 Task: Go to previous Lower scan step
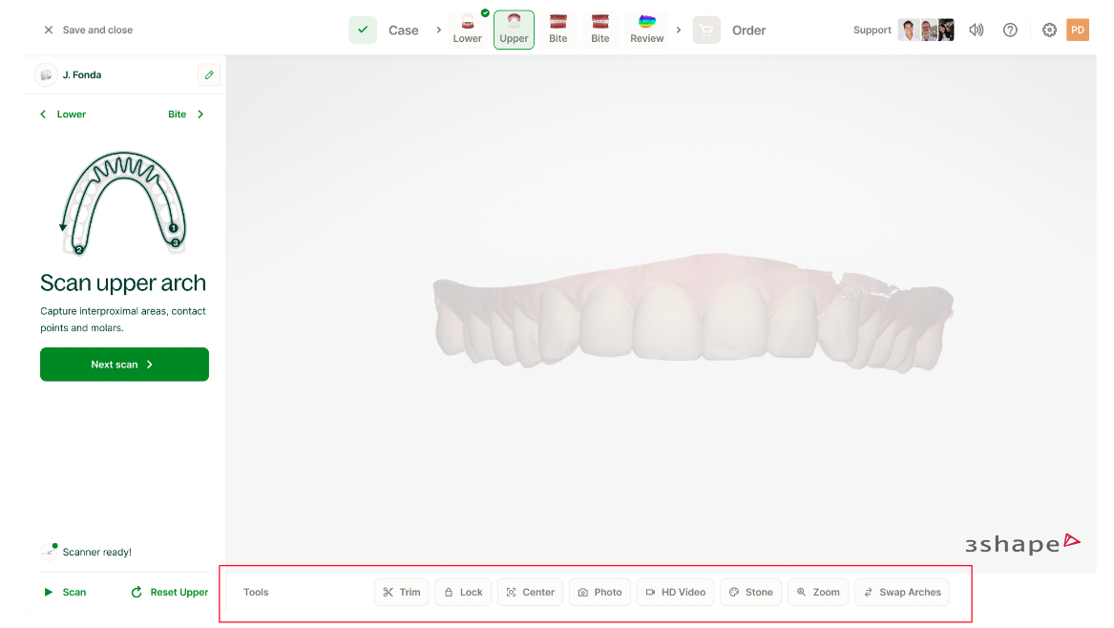pyautogui.click(x=63, y=114)
